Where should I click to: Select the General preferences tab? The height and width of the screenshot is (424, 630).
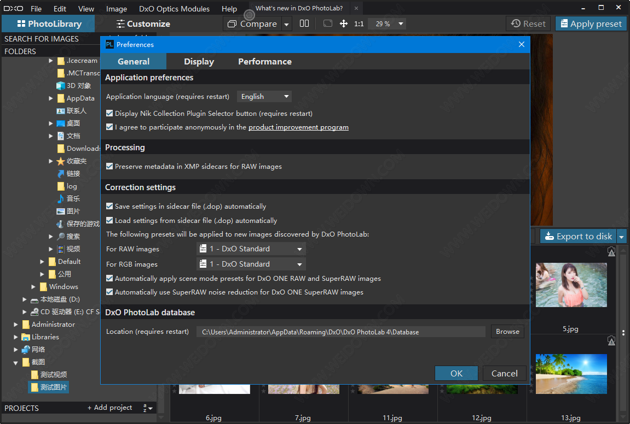[134, 61]
